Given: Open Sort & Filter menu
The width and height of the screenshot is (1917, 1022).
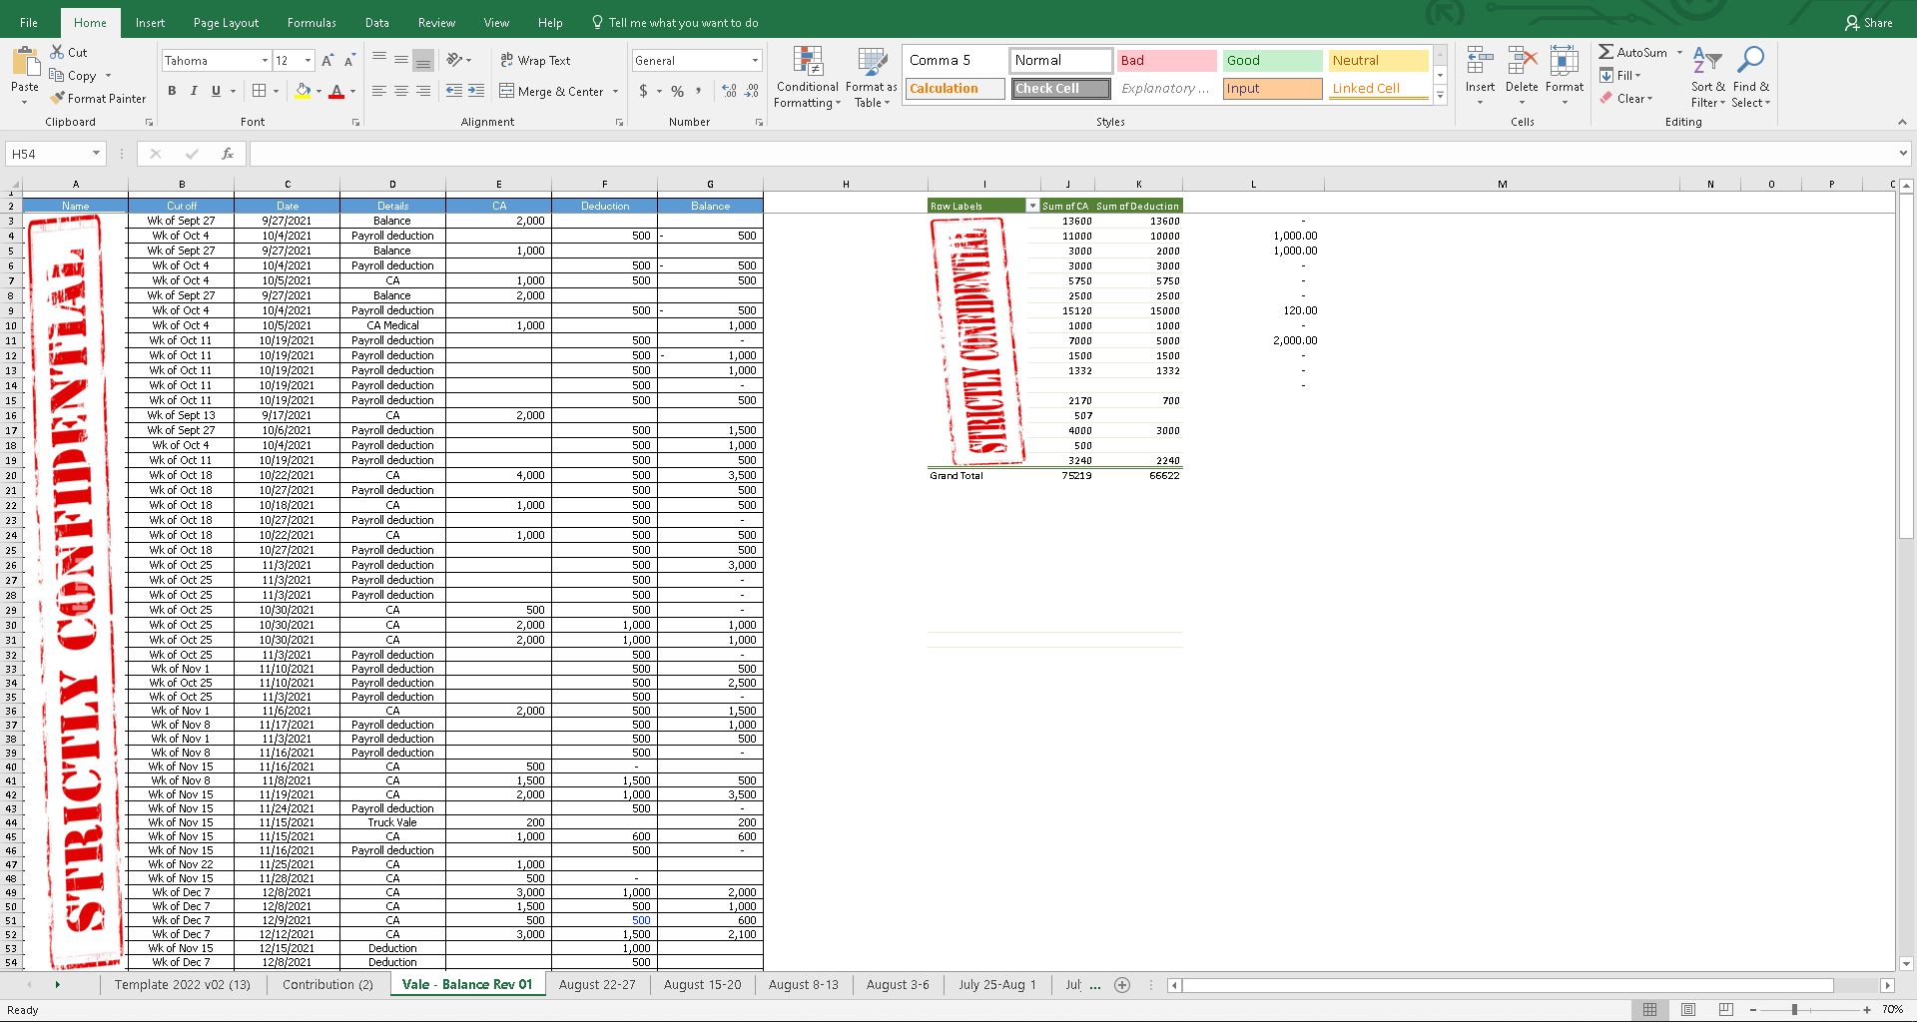Looking at the screenshot, I should [x=1707, y=78].
